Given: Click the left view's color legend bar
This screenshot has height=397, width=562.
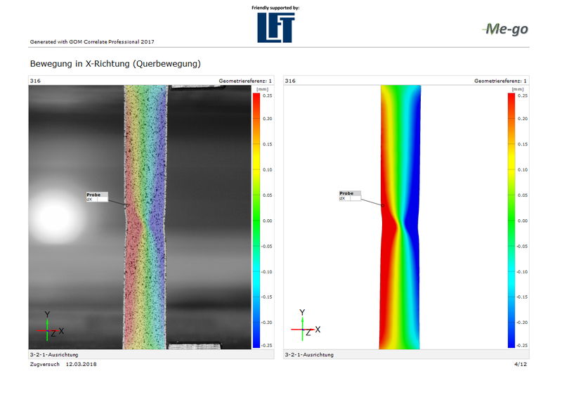Looking at the screenshot, I should point(256,220).
